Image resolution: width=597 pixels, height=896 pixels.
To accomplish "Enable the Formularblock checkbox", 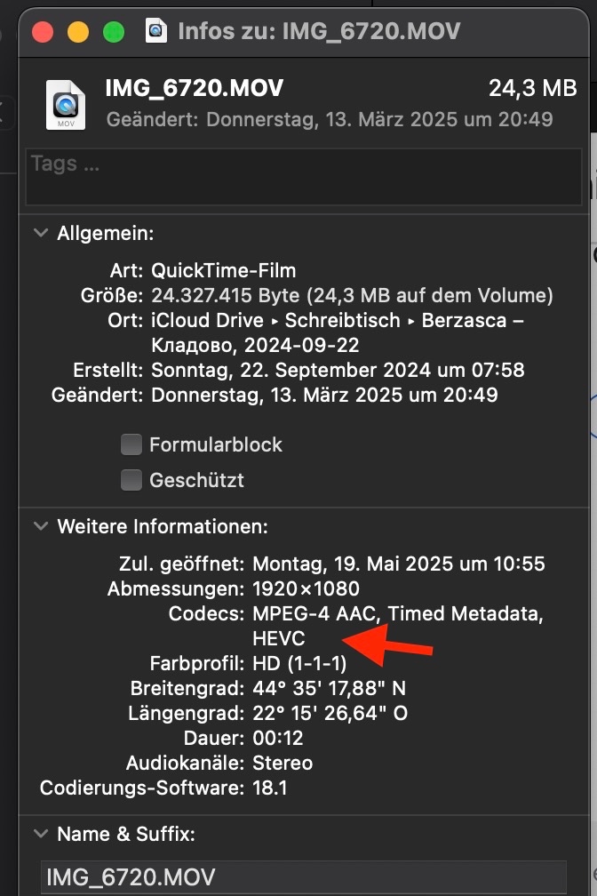I will point(131,444).
